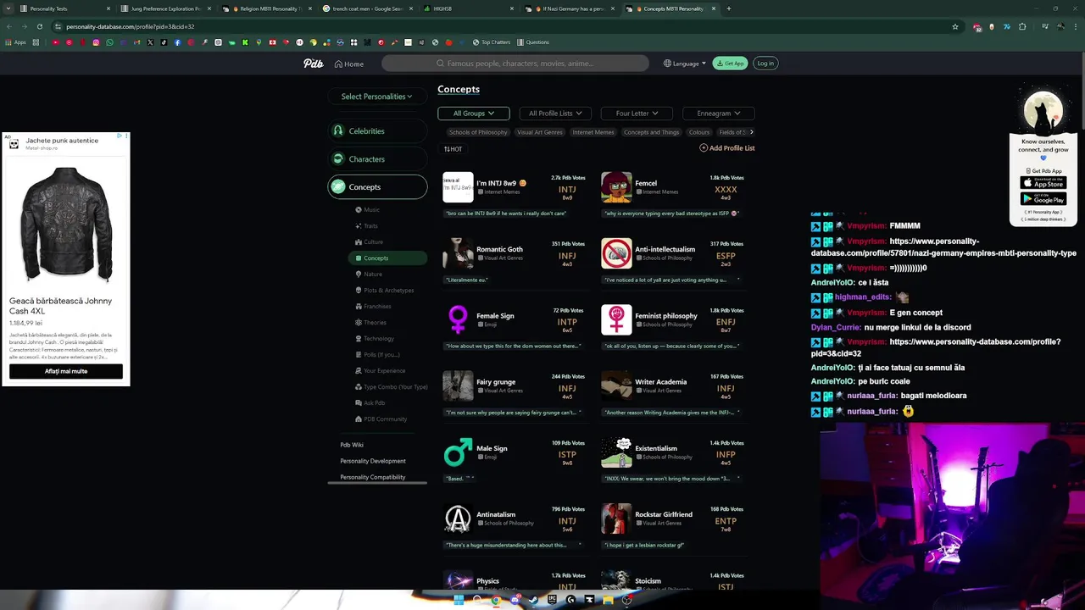Click the Feminist philosophy icon
This screenshot has height=610, width=1085.
point(616,319)
